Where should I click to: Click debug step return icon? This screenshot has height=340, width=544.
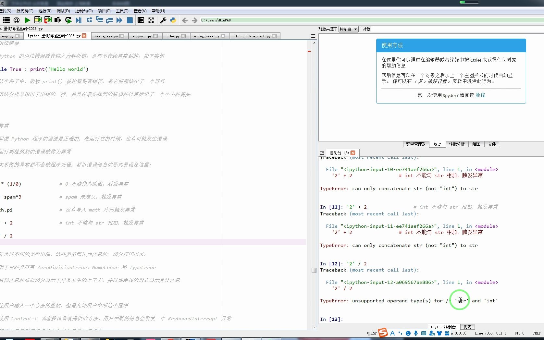(109, 20)
